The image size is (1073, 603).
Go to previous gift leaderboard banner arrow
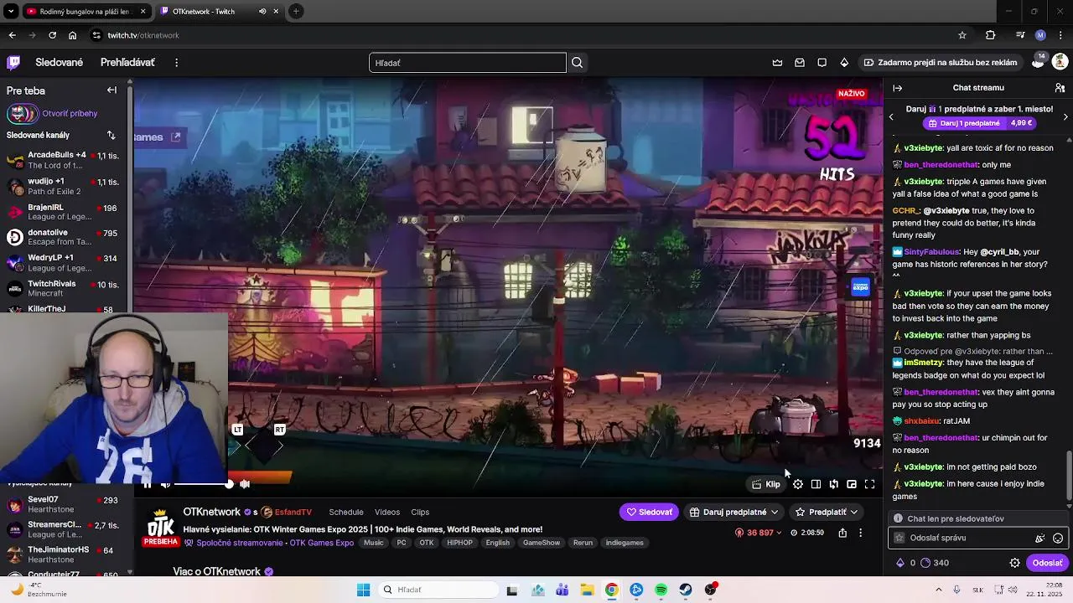(x=891, y=116)
